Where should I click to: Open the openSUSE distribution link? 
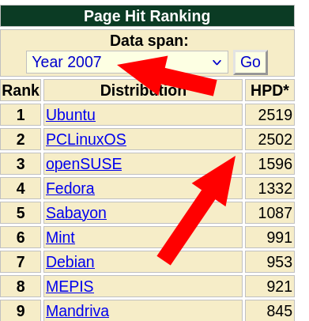[x=84, y=164]
